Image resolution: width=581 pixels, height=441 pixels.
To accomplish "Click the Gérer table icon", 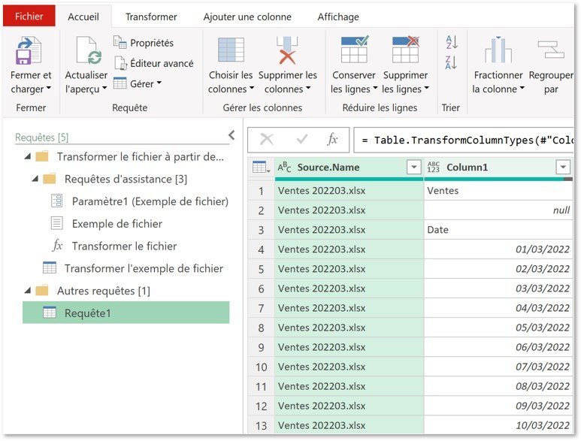I will 120,83.
